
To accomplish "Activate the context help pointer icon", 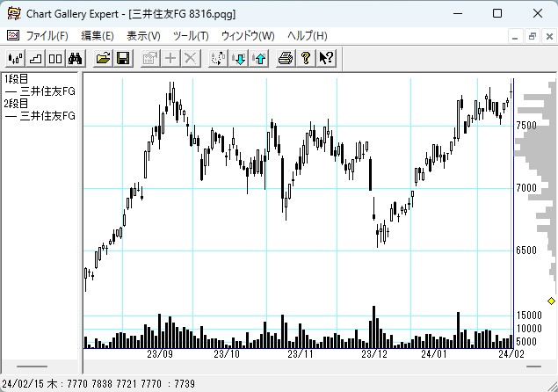I will (326, 58).
